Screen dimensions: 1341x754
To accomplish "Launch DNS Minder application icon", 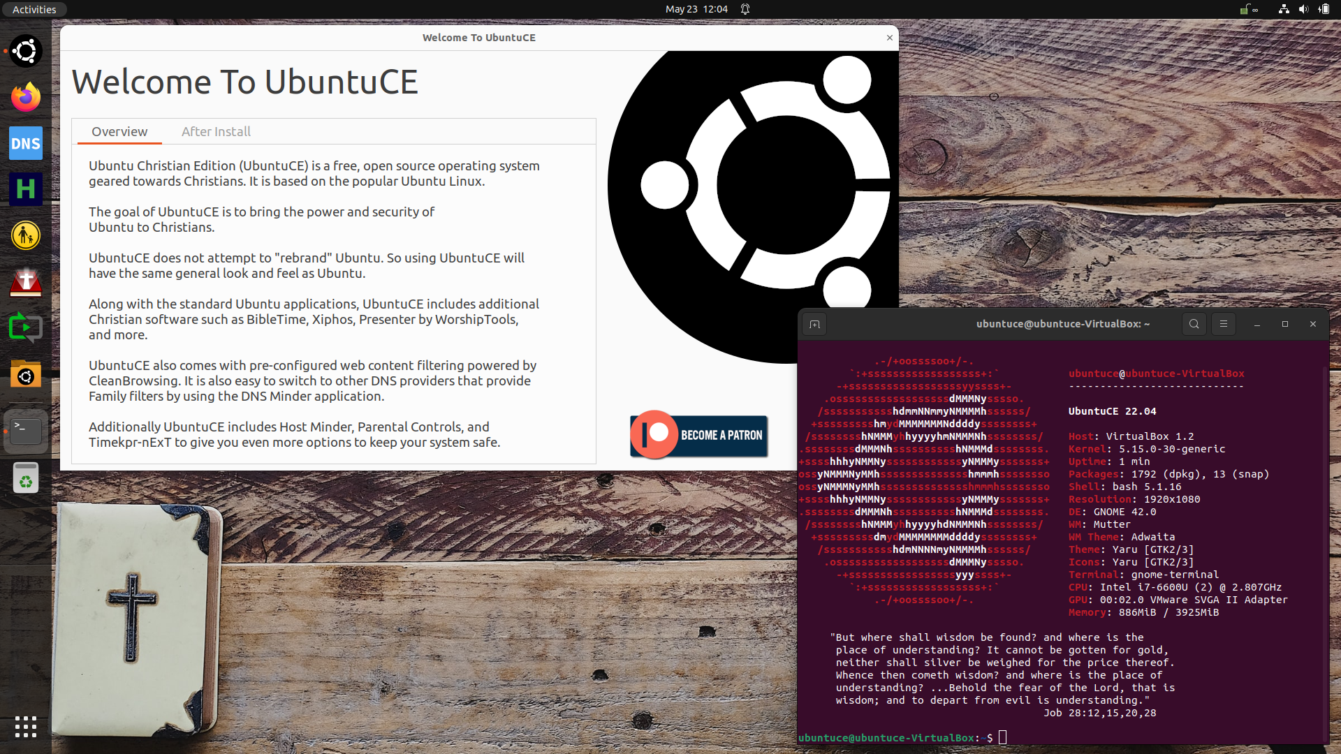I will click(26, 143).
